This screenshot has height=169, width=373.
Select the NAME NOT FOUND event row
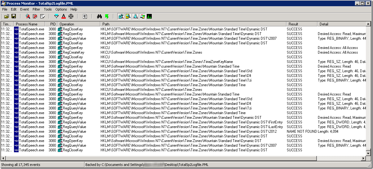[x=186, y=131]
